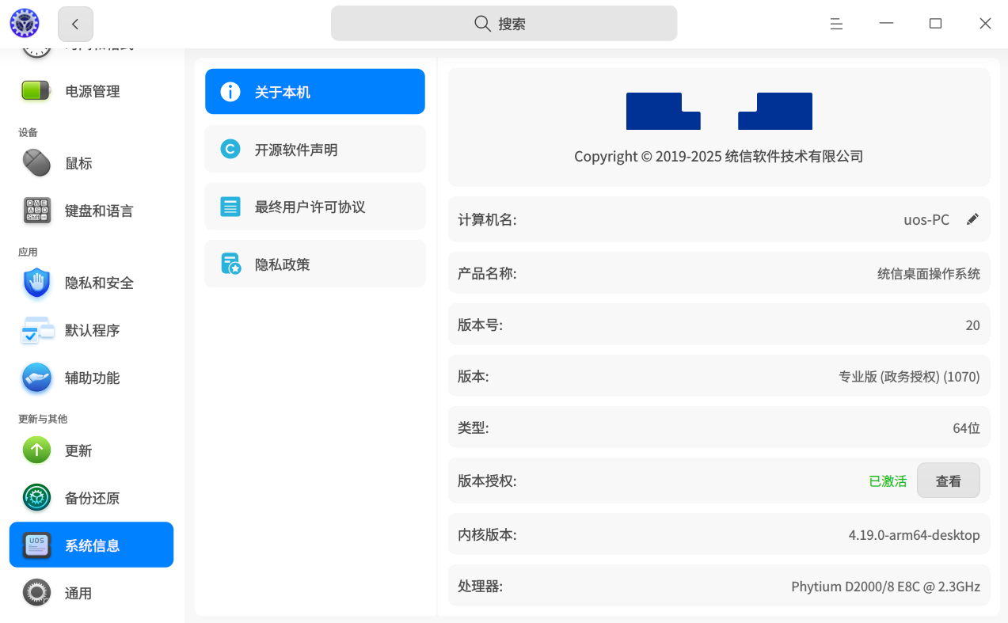Click the 内核版本 label
Image resolution: width=1008 pixels, height=623 pixels.
coord(487,535)
